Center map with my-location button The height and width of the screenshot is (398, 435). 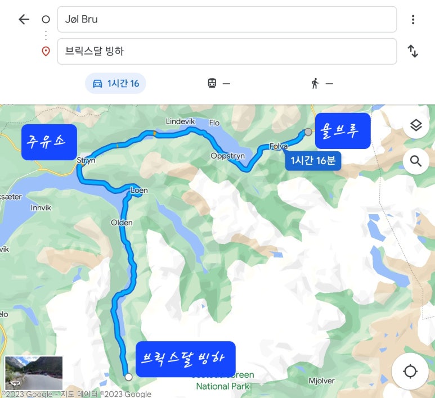coord(410,372)
